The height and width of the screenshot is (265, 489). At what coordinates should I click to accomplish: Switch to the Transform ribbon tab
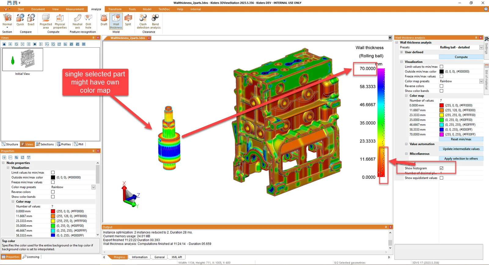point(115,9)
